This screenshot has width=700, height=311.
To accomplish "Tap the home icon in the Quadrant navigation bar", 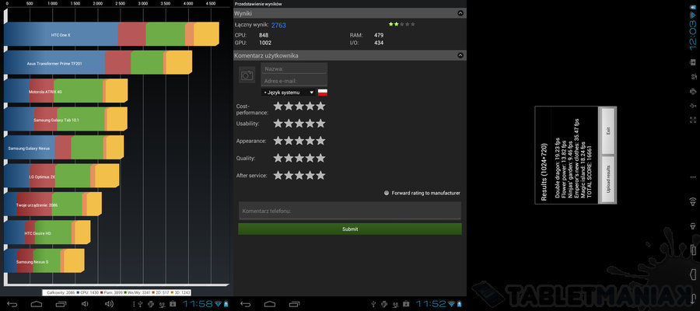I will [x=36, y=304].
